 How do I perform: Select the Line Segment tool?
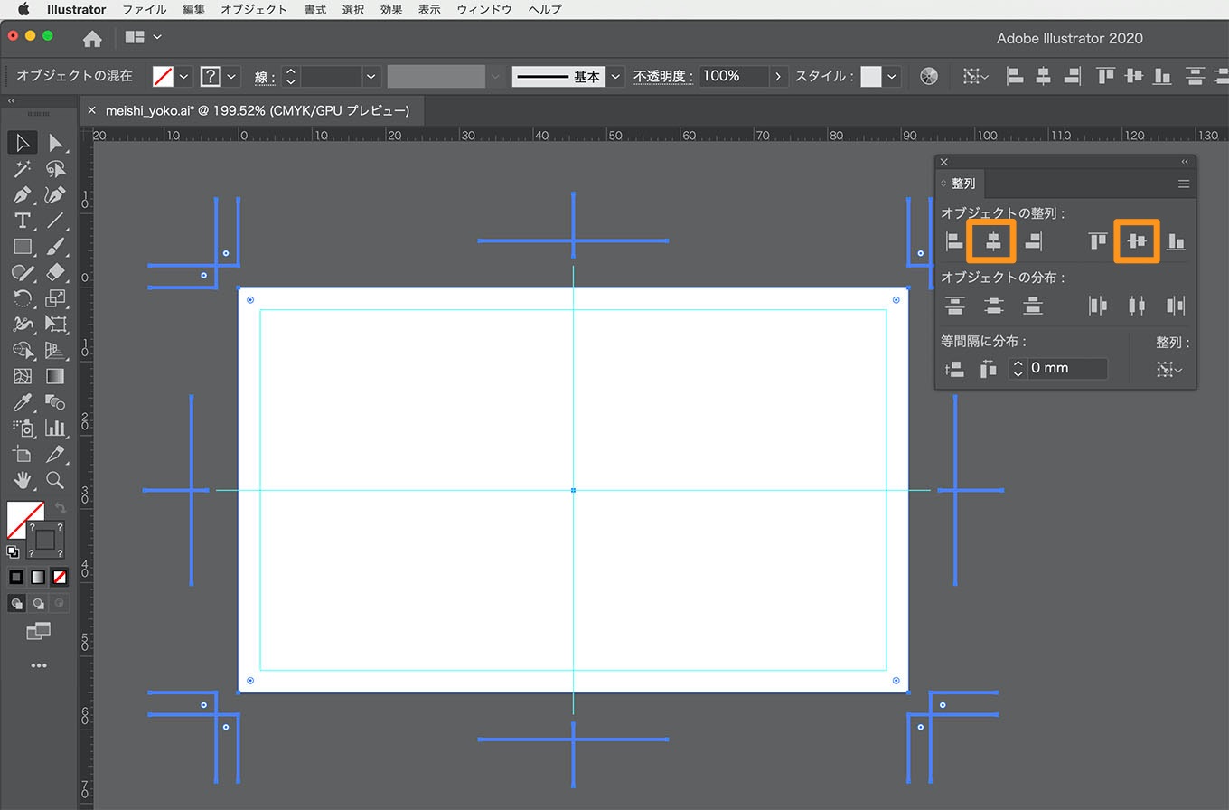(x=56, y=221)
